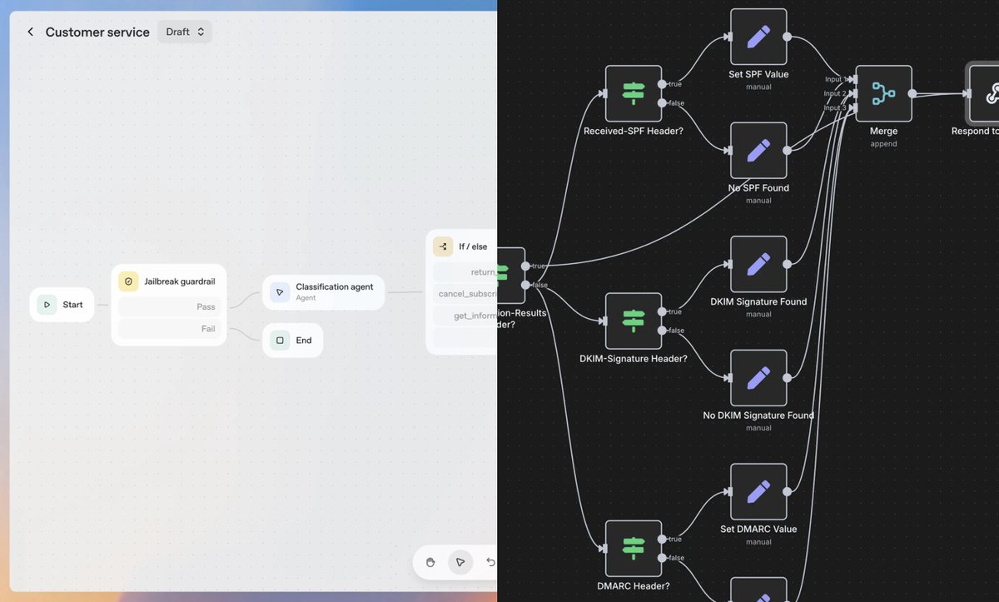This screenshot has height=602, width=999.
Task: Click the output connector of the Merge node
Action: pyautogui.click(x=912, y=93)
